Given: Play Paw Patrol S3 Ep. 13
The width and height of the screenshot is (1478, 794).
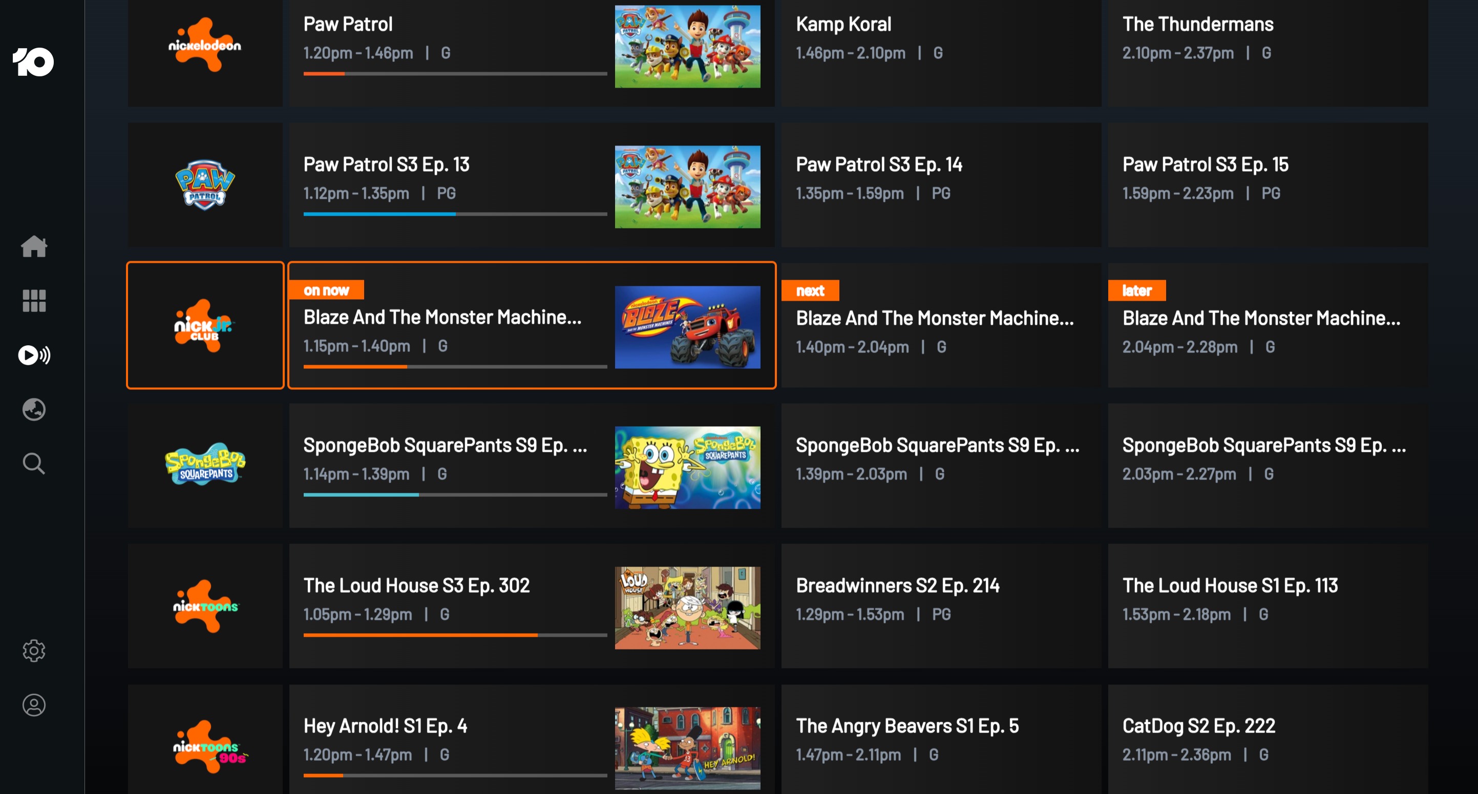Looking at the screenshot, I should (531, 185).
